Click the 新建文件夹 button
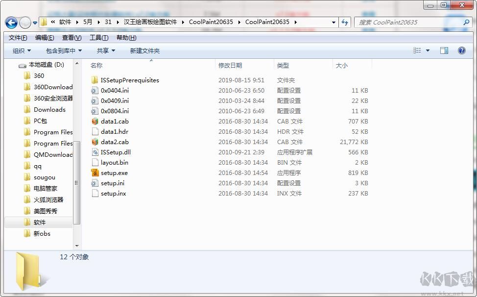Screen dimensions: 477x297 click(x=145, y=50)
